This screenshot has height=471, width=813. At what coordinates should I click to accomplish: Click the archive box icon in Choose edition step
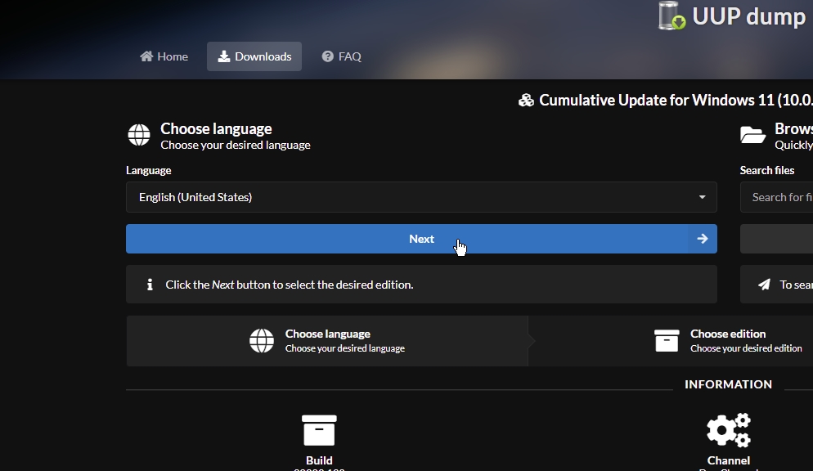pyautogui.click(x=667, y=341)
